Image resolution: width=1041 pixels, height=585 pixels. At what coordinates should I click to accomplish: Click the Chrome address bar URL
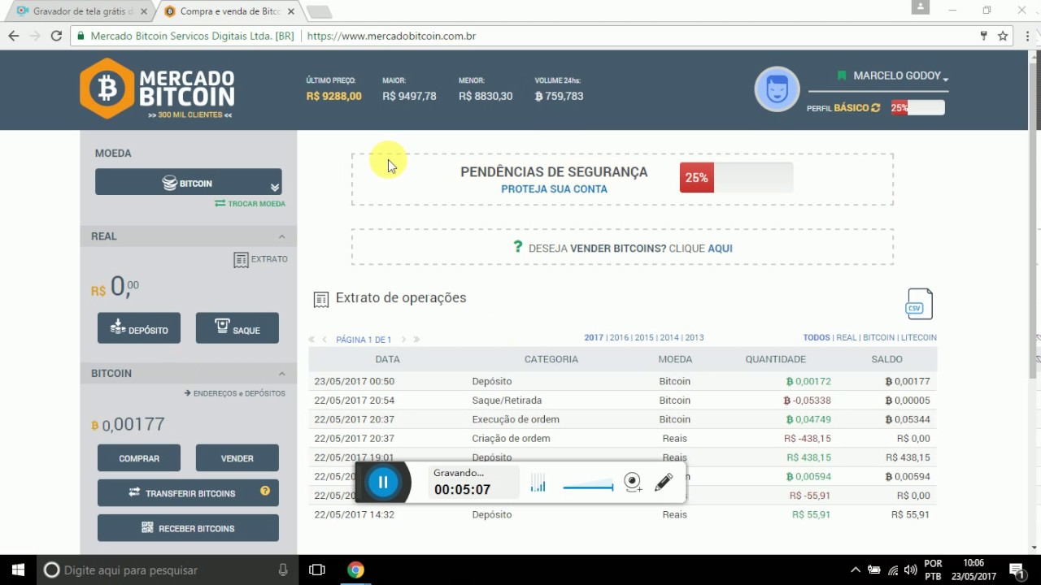[x=391, y=36]
